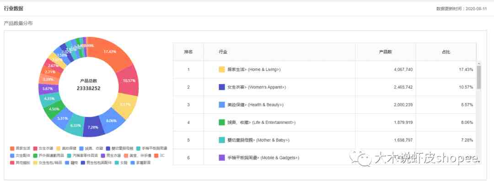The image size is (494, 181).
Task: Click the blue swatch beside Health & Beauty
Action: click(222, 105)
